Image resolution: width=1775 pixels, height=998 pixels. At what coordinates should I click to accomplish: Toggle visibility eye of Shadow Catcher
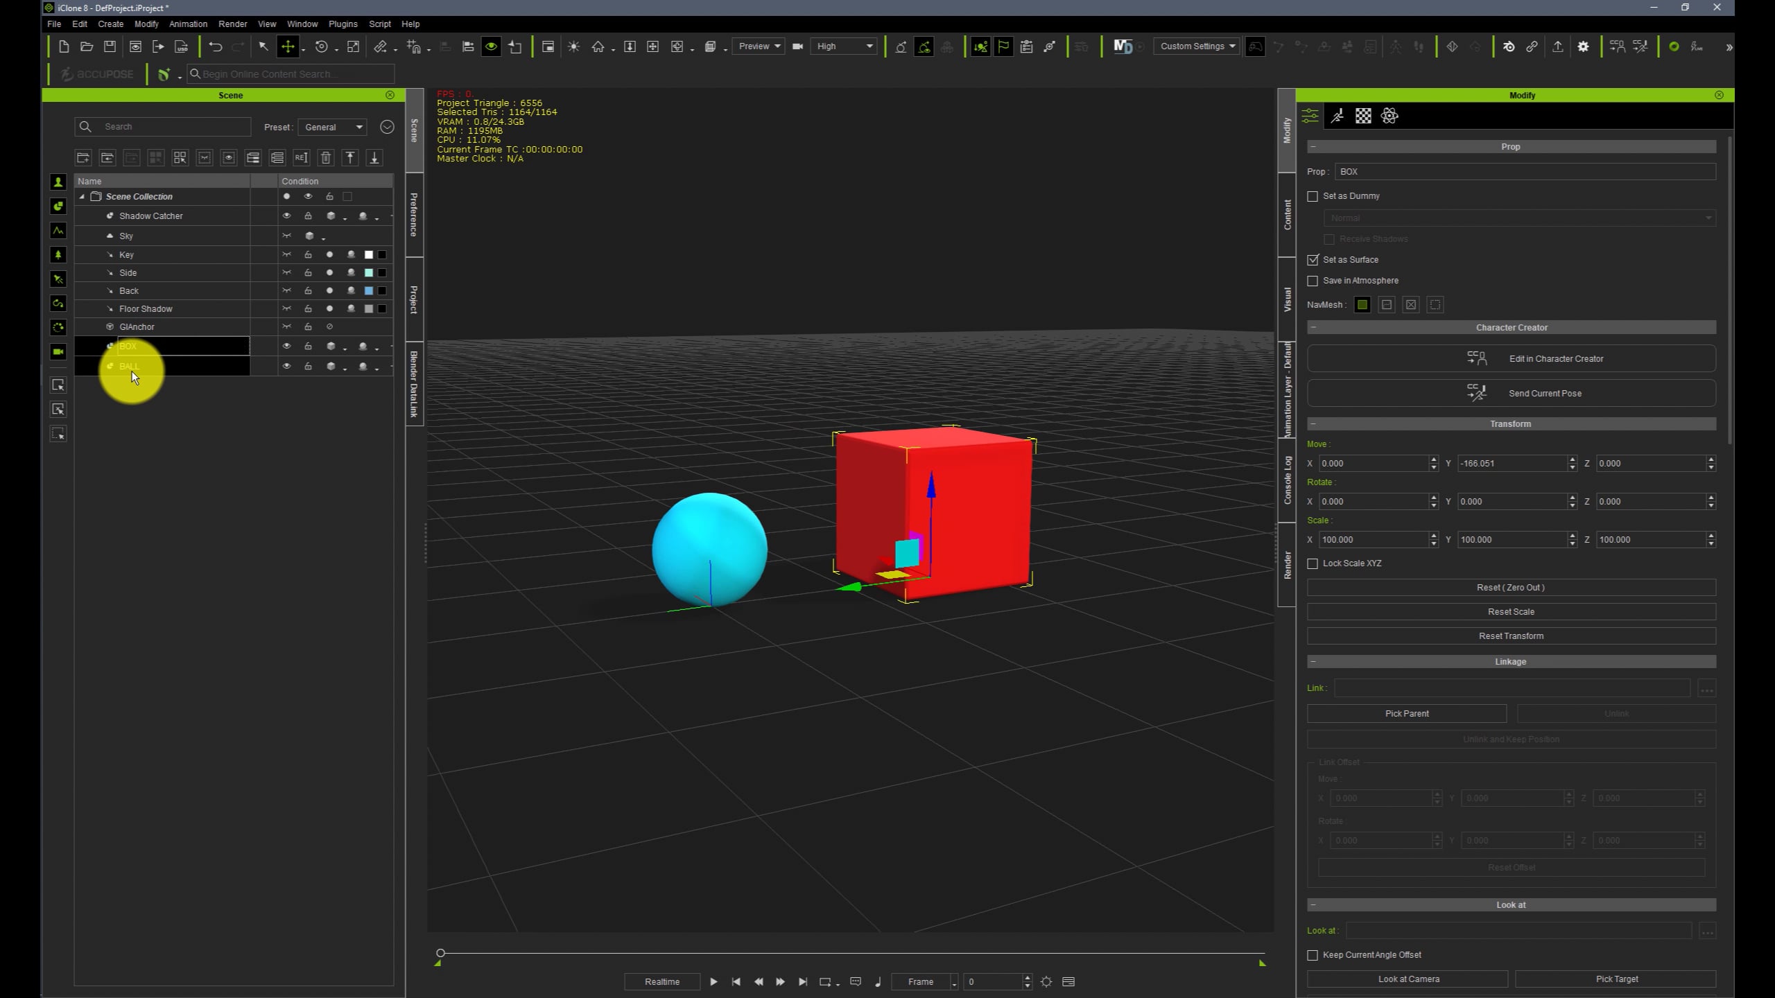pos(286,216)
